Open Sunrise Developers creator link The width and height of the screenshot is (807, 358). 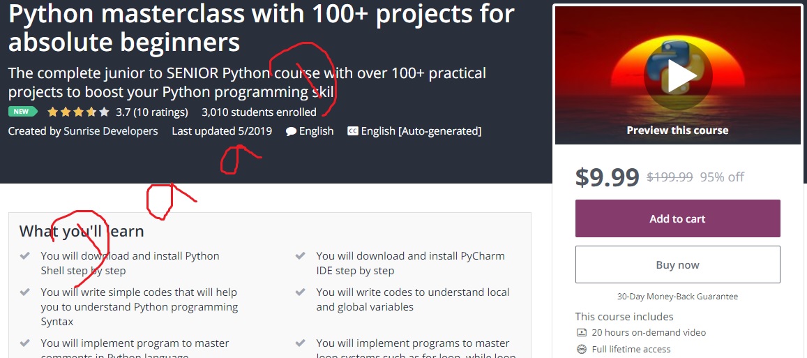click(111, 130)
